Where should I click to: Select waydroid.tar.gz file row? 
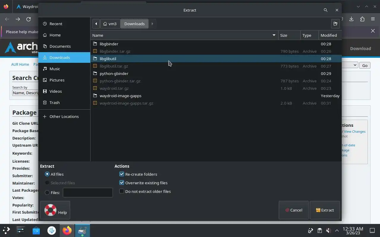pos(216,88)
